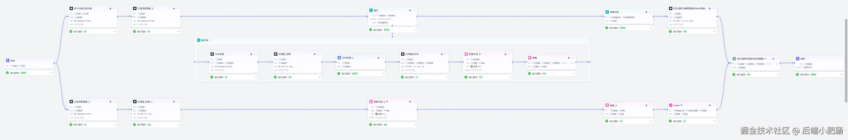Expand run result under 开始 node
This screenshot has width=848, height=140.
51,73
